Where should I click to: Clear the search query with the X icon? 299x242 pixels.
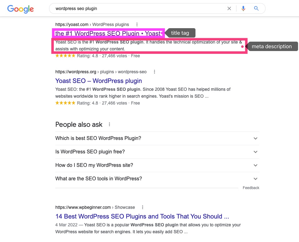[x=229, y=8]
